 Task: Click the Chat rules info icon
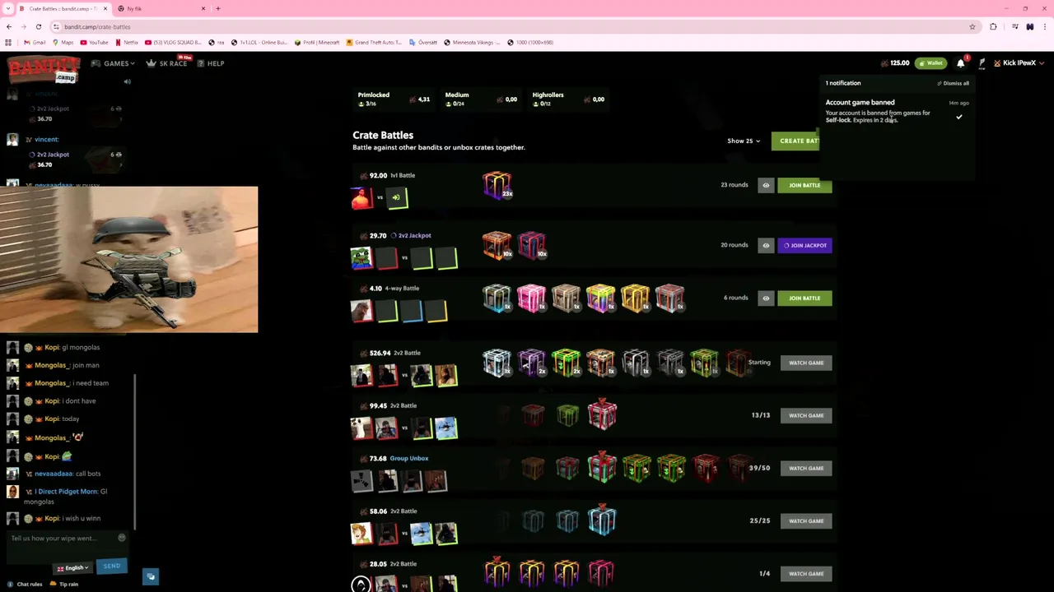click(12, 584)
